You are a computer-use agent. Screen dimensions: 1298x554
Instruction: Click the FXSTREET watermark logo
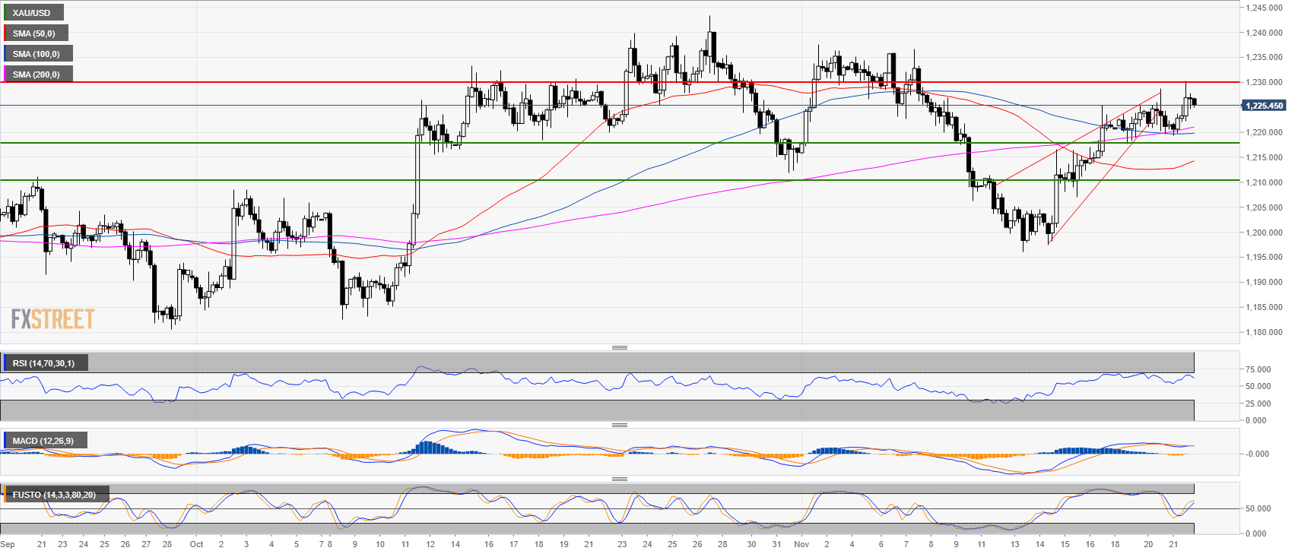pyautogui.click(x=53, y=319)
